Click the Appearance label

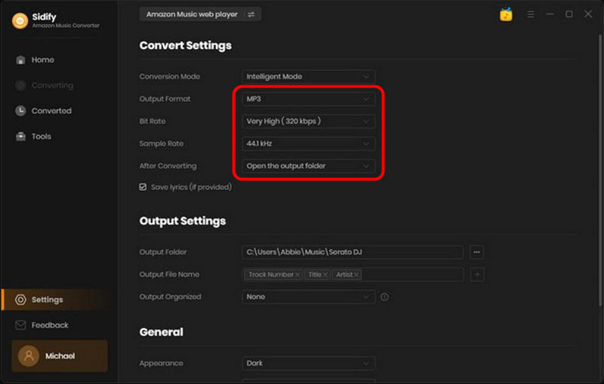click(x=162, y=363)
